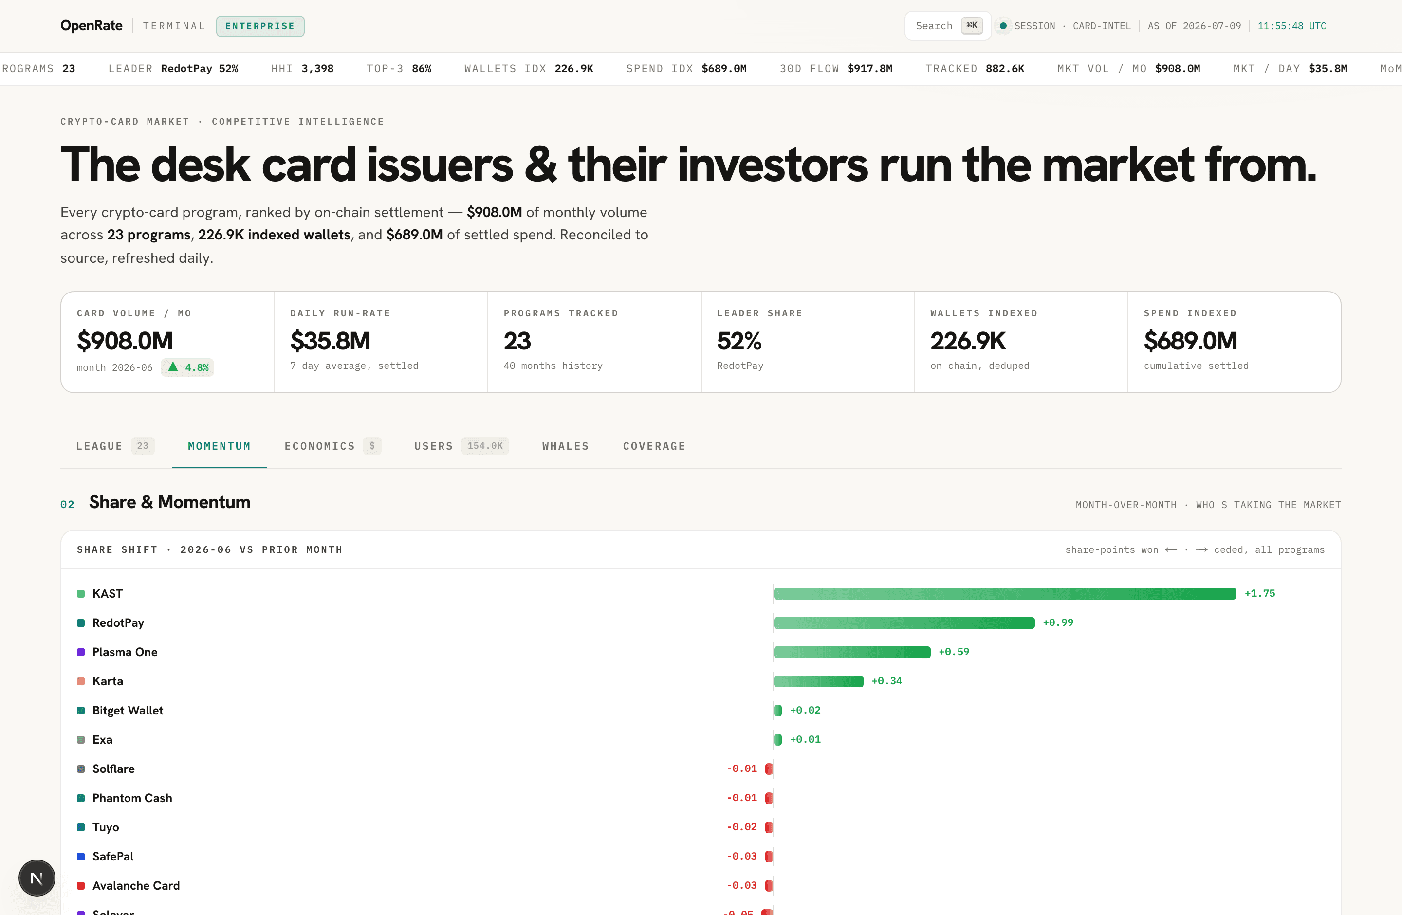Click the Plasma One purple swatch
This screenshot has height=915, width=1402.
(81, 652)
